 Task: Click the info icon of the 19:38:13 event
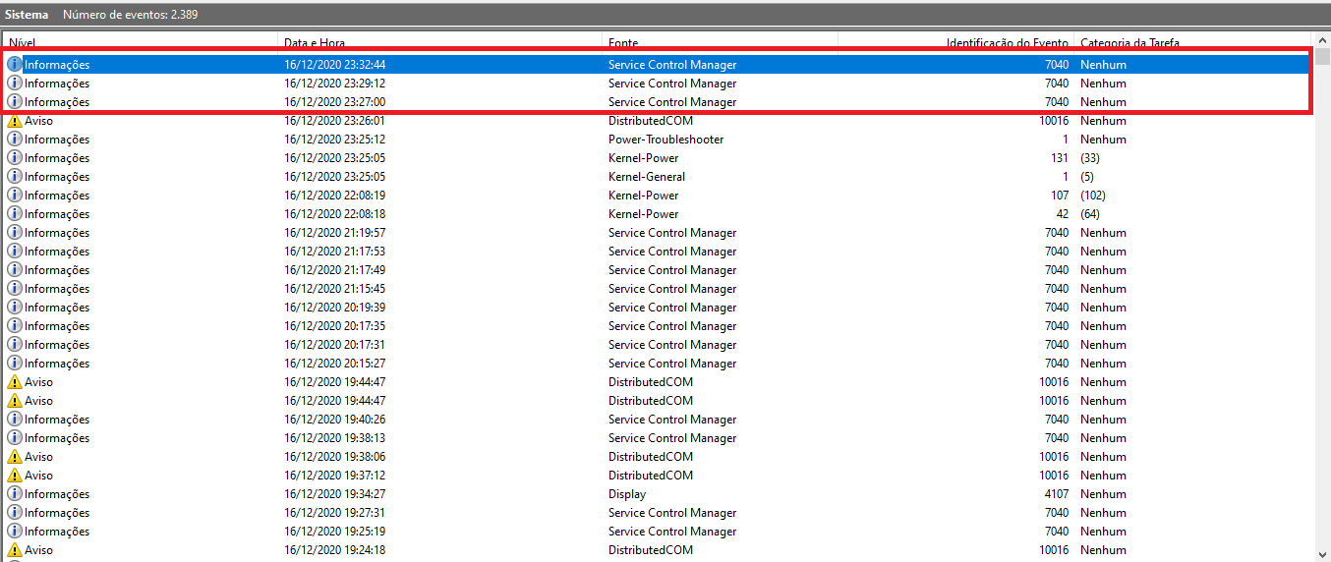(15, 438)
